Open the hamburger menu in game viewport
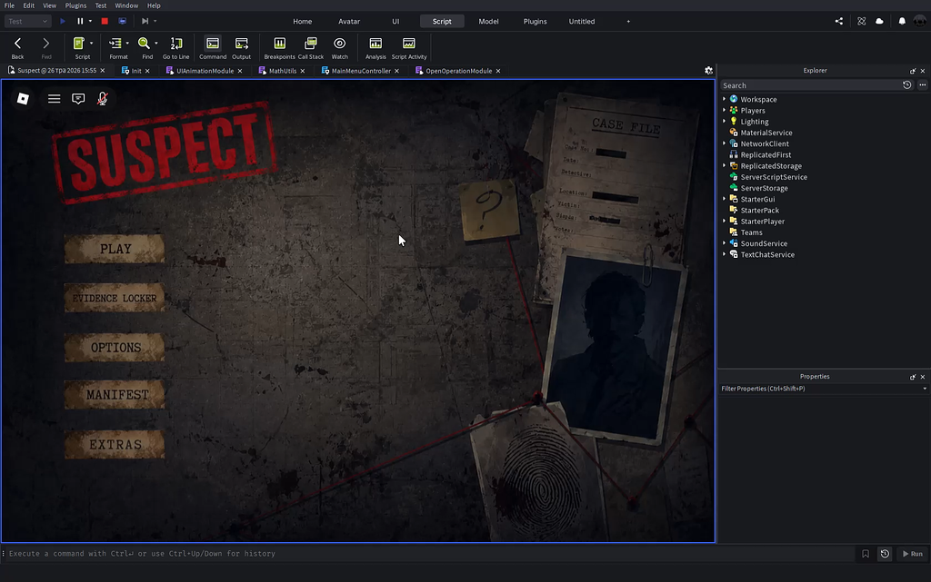Image resolution: width=931 pixels, height=582 pixels. click(x=54, y=98)
